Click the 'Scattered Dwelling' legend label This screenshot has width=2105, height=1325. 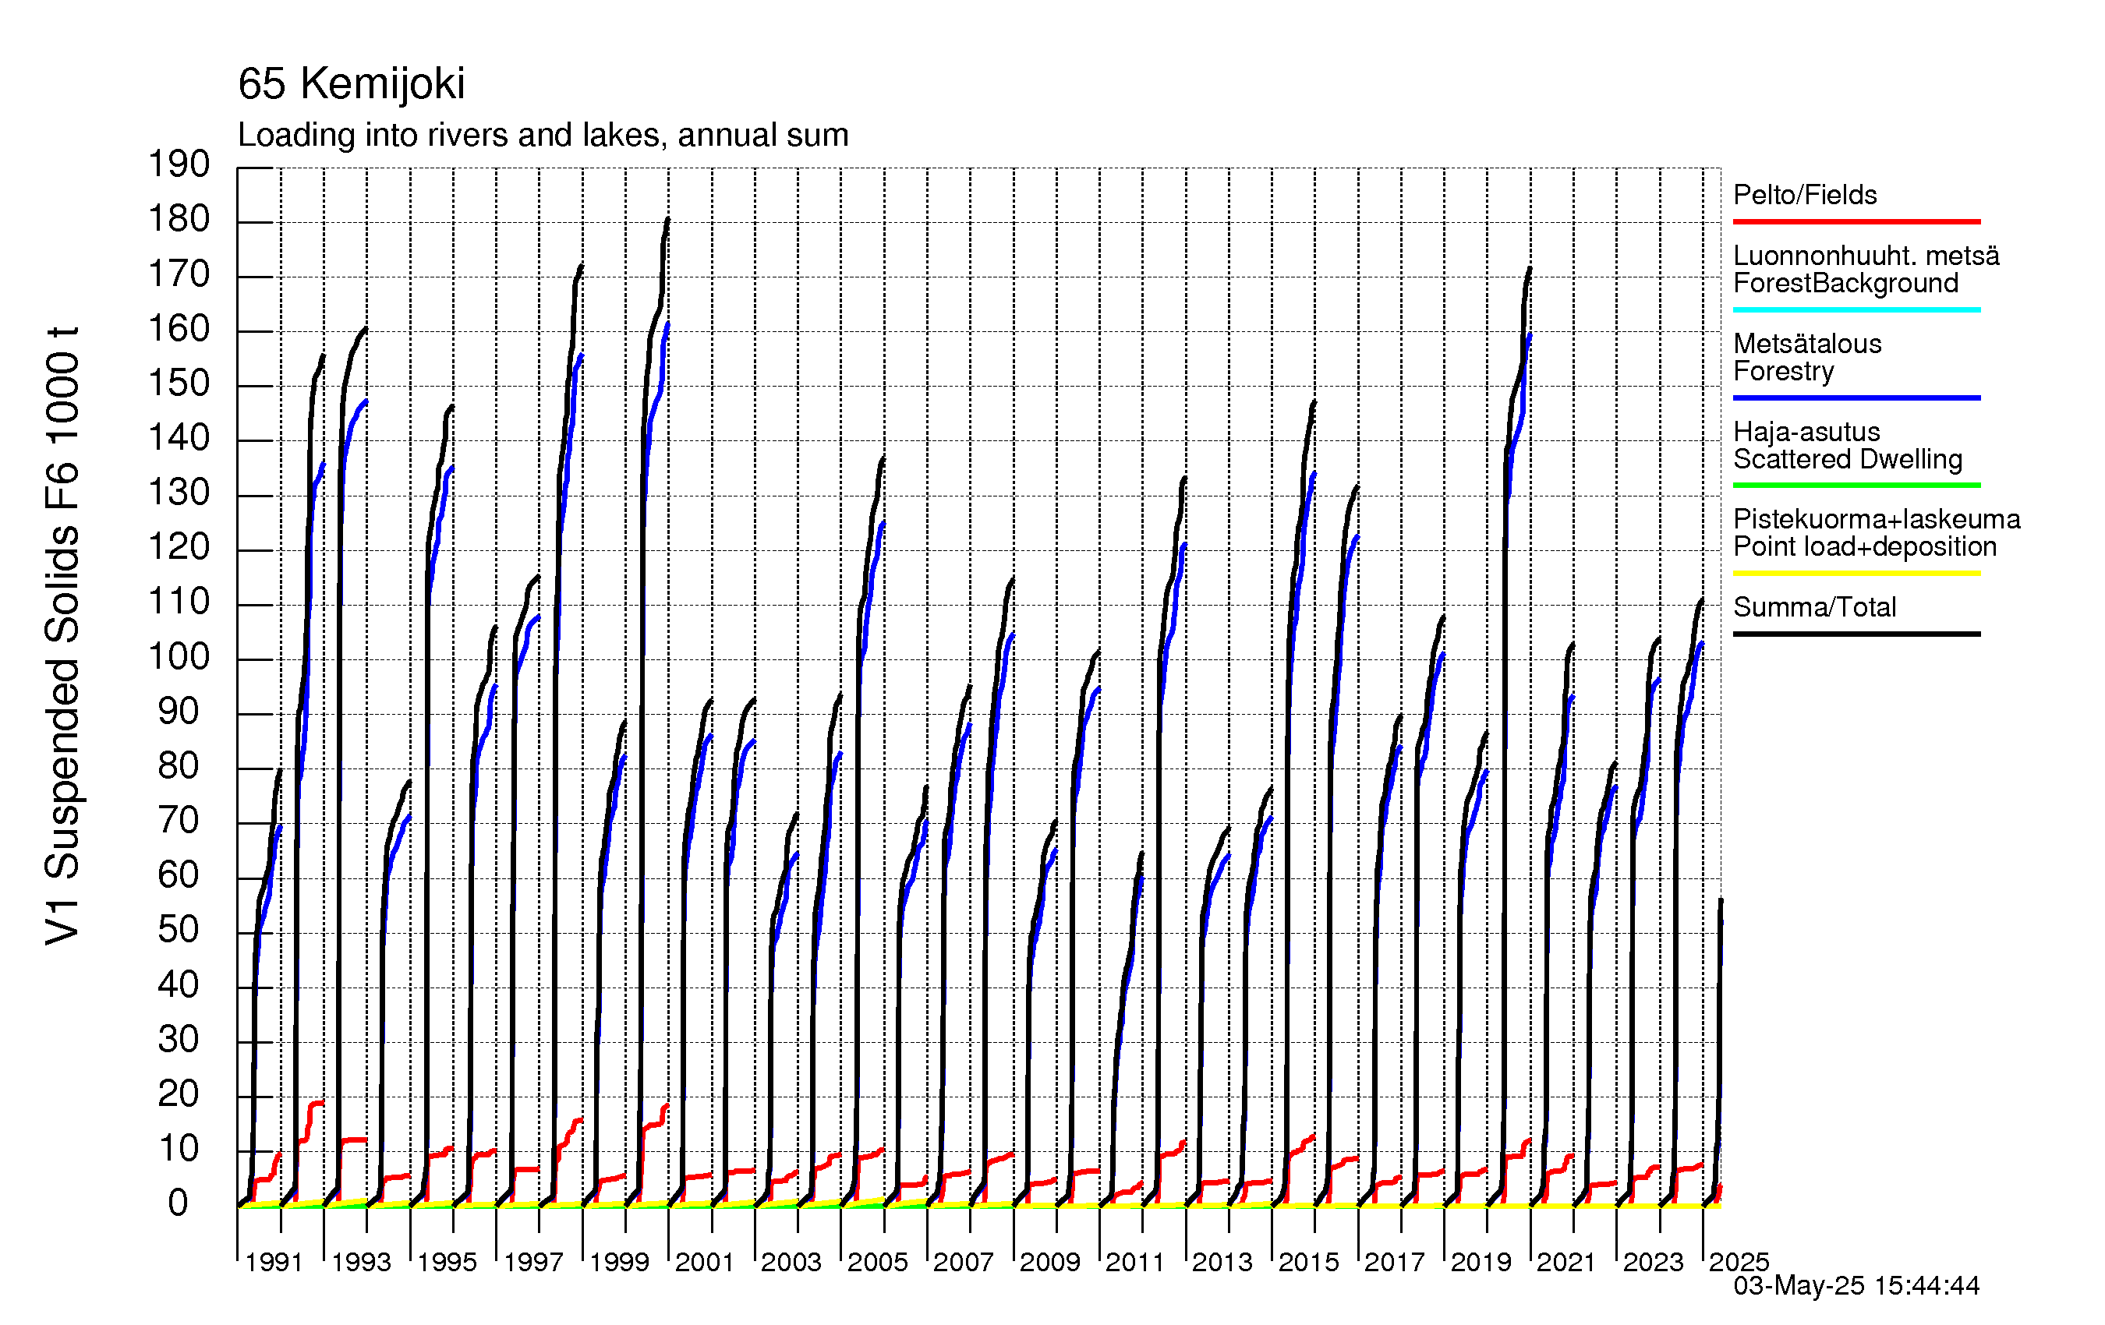tap(1848, 459)
